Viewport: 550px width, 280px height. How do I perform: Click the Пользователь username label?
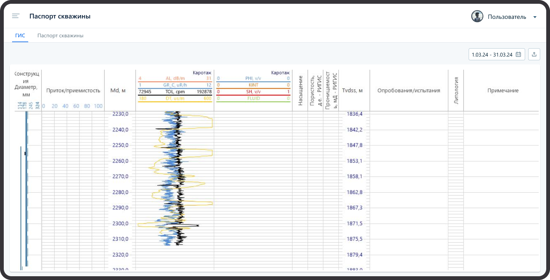pos(507,17)
